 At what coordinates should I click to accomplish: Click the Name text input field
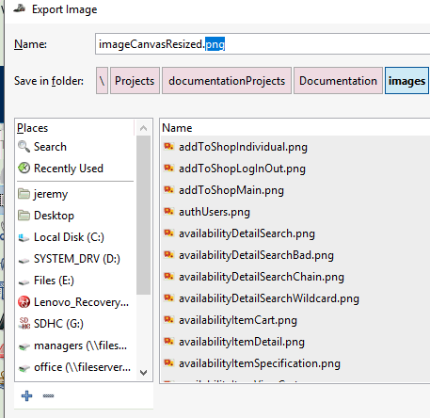tap(263, 44)
